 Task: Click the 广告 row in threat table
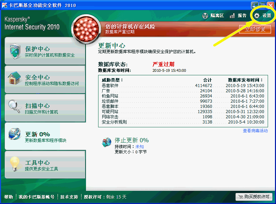point(183,91)
